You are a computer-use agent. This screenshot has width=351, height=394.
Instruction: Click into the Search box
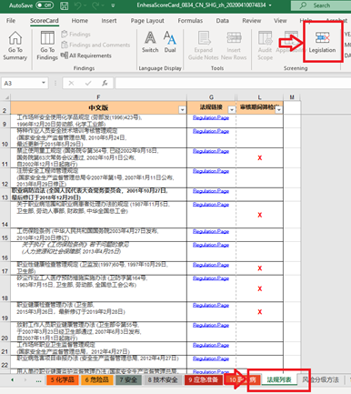point(321,5)
